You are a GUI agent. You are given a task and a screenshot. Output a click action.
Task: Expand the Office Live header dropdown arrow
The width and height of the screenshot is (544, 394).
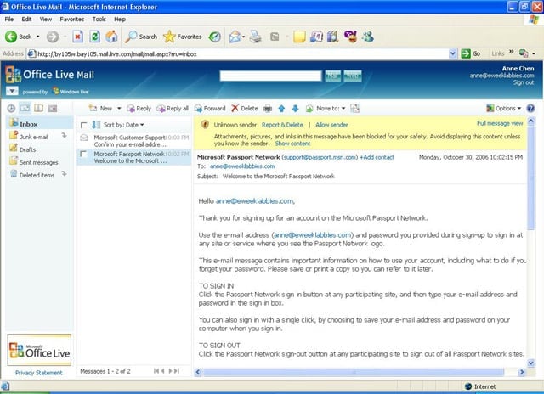click(12, 91)
